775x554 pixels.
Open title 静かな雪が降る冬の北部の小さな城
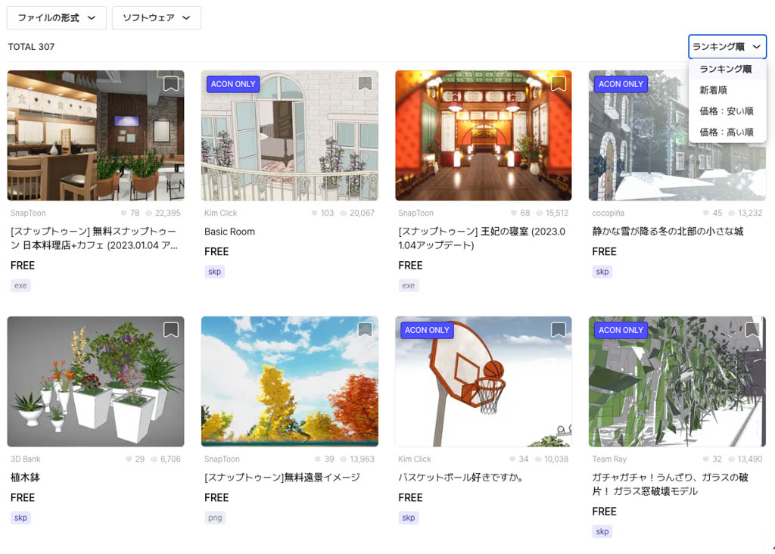[668, 232]
